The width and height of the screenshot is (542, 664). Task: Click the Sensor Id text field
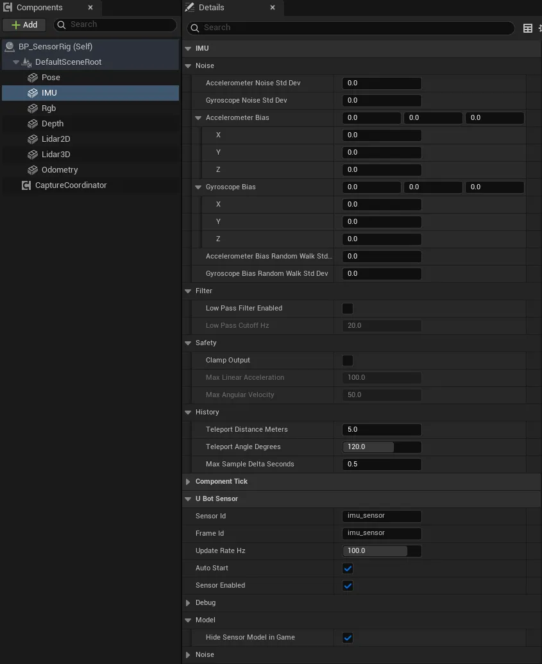382,516
